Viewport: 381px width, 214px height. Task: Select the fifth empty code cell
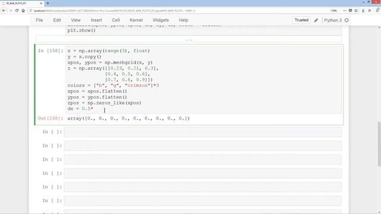(x=202, y=187)
